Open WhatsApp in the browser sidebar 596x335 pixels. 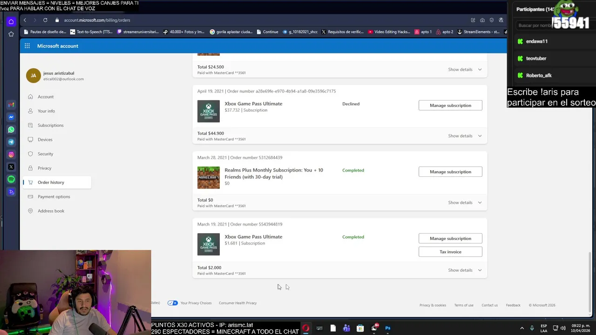click(x=11, y=130)
